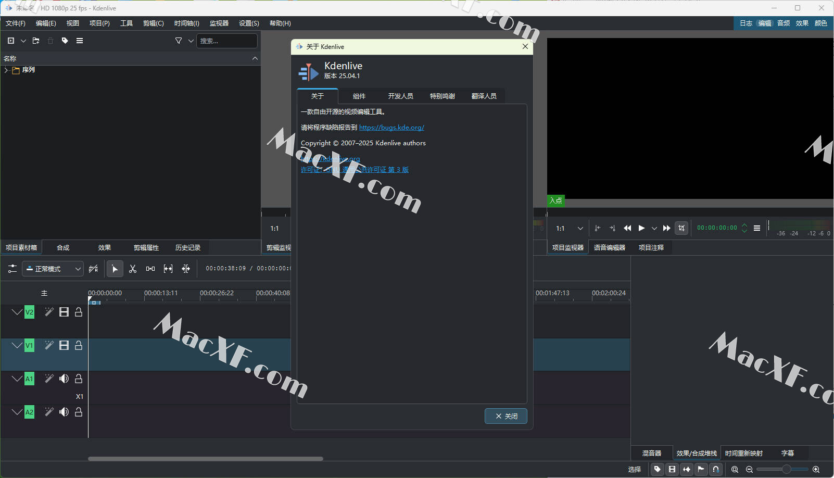Open the 时间轴(I) menu
Image resolution: width=834 pixels, height=478 pixels.
187,23
